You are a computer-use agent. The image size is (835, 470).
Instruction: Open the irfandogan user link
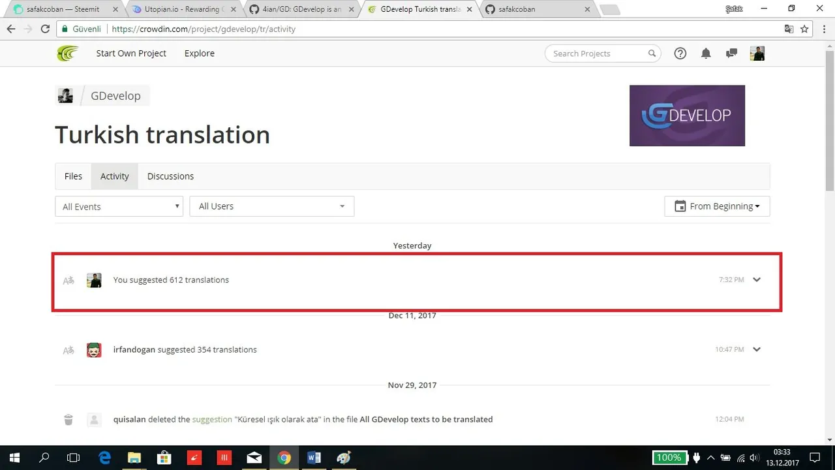[x=134, y=350]
